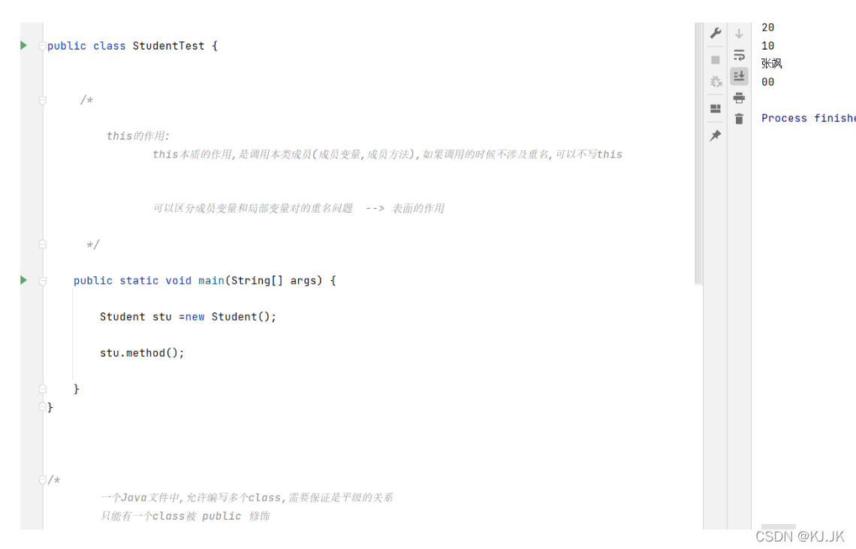
Task: Collapse the StudentTest class fold marker
Action: point(43,46)
